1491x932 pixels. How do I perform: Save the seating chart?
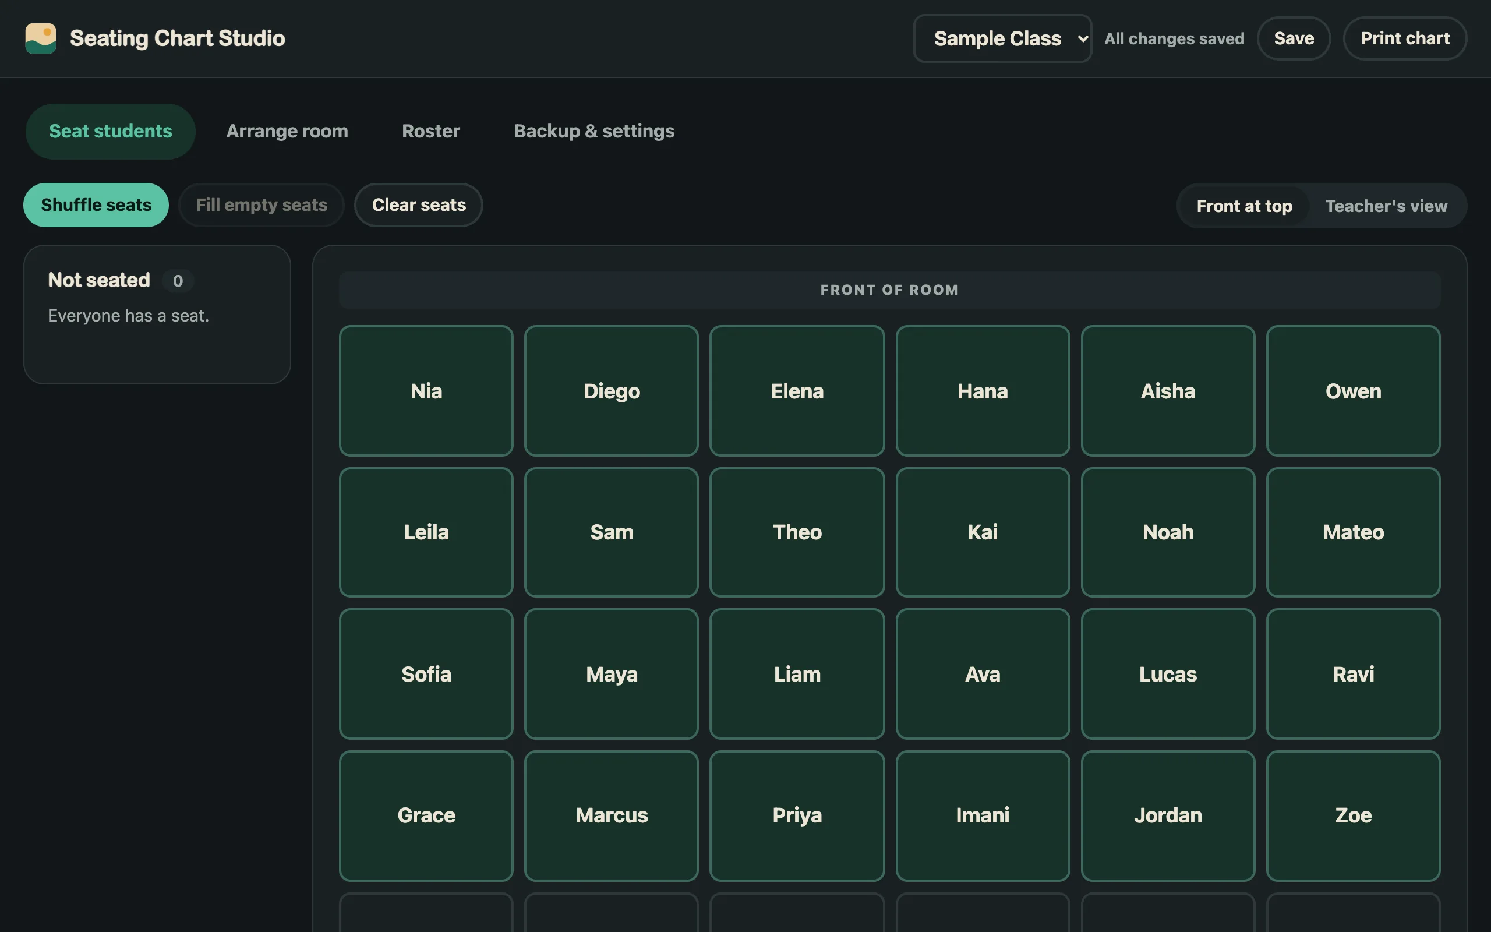[x=1293, y=38]
